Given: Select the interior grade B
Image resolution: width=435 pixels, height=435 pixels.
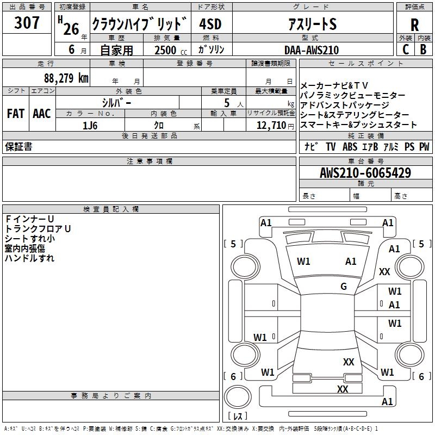Looking at the screenshot, I should (424, 49).
